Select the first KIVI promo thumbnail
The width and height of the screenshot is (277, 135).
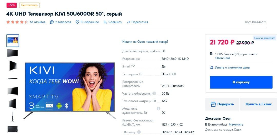(x=13, y=41)
